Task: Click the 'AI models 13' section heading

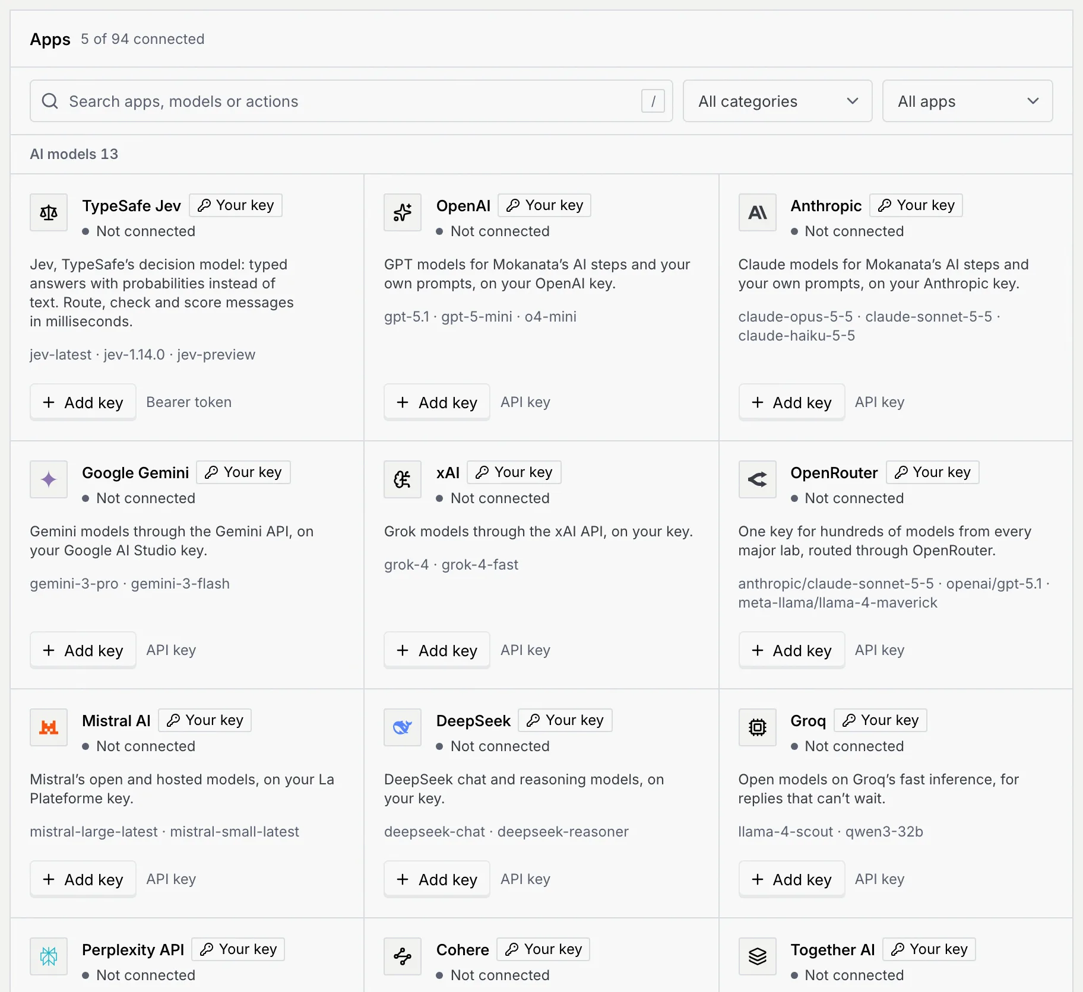Action: [74, 154]
